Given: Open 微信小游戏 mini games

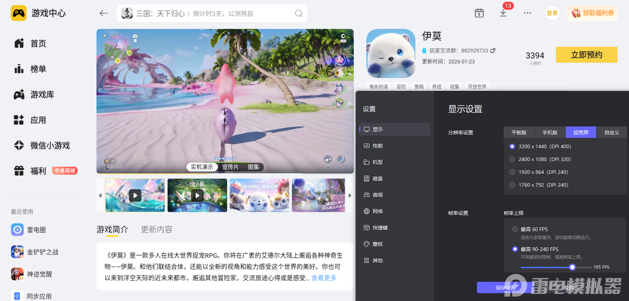Looking at the screenshot, I should [42, 145].
